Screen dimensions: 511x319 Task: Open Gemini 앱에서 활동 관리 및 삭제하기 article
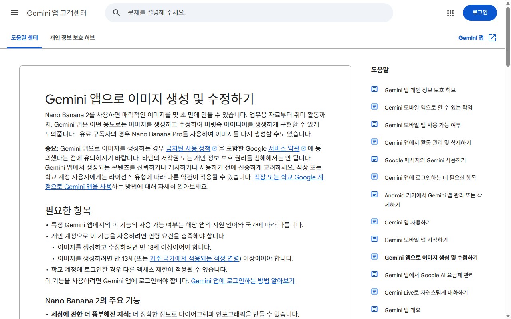point(428,143)
